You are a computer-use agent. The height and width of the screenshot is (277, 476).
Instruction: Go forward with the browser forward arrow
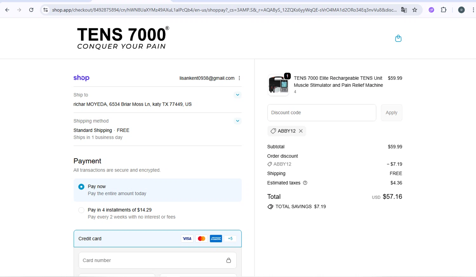(x=19, y=10)
